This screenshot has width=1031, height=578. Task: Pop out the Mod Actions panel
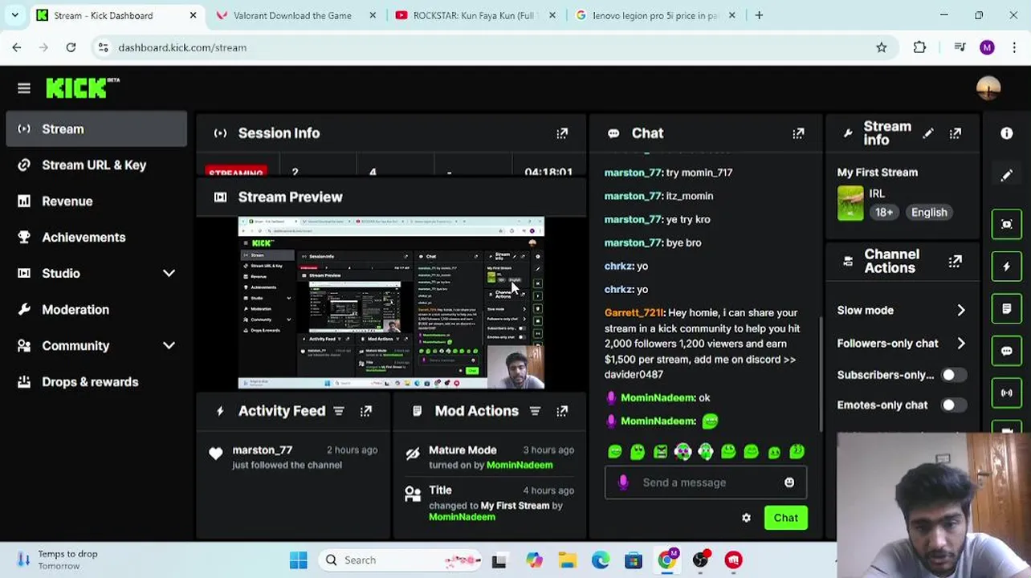(x=562, y=411)
